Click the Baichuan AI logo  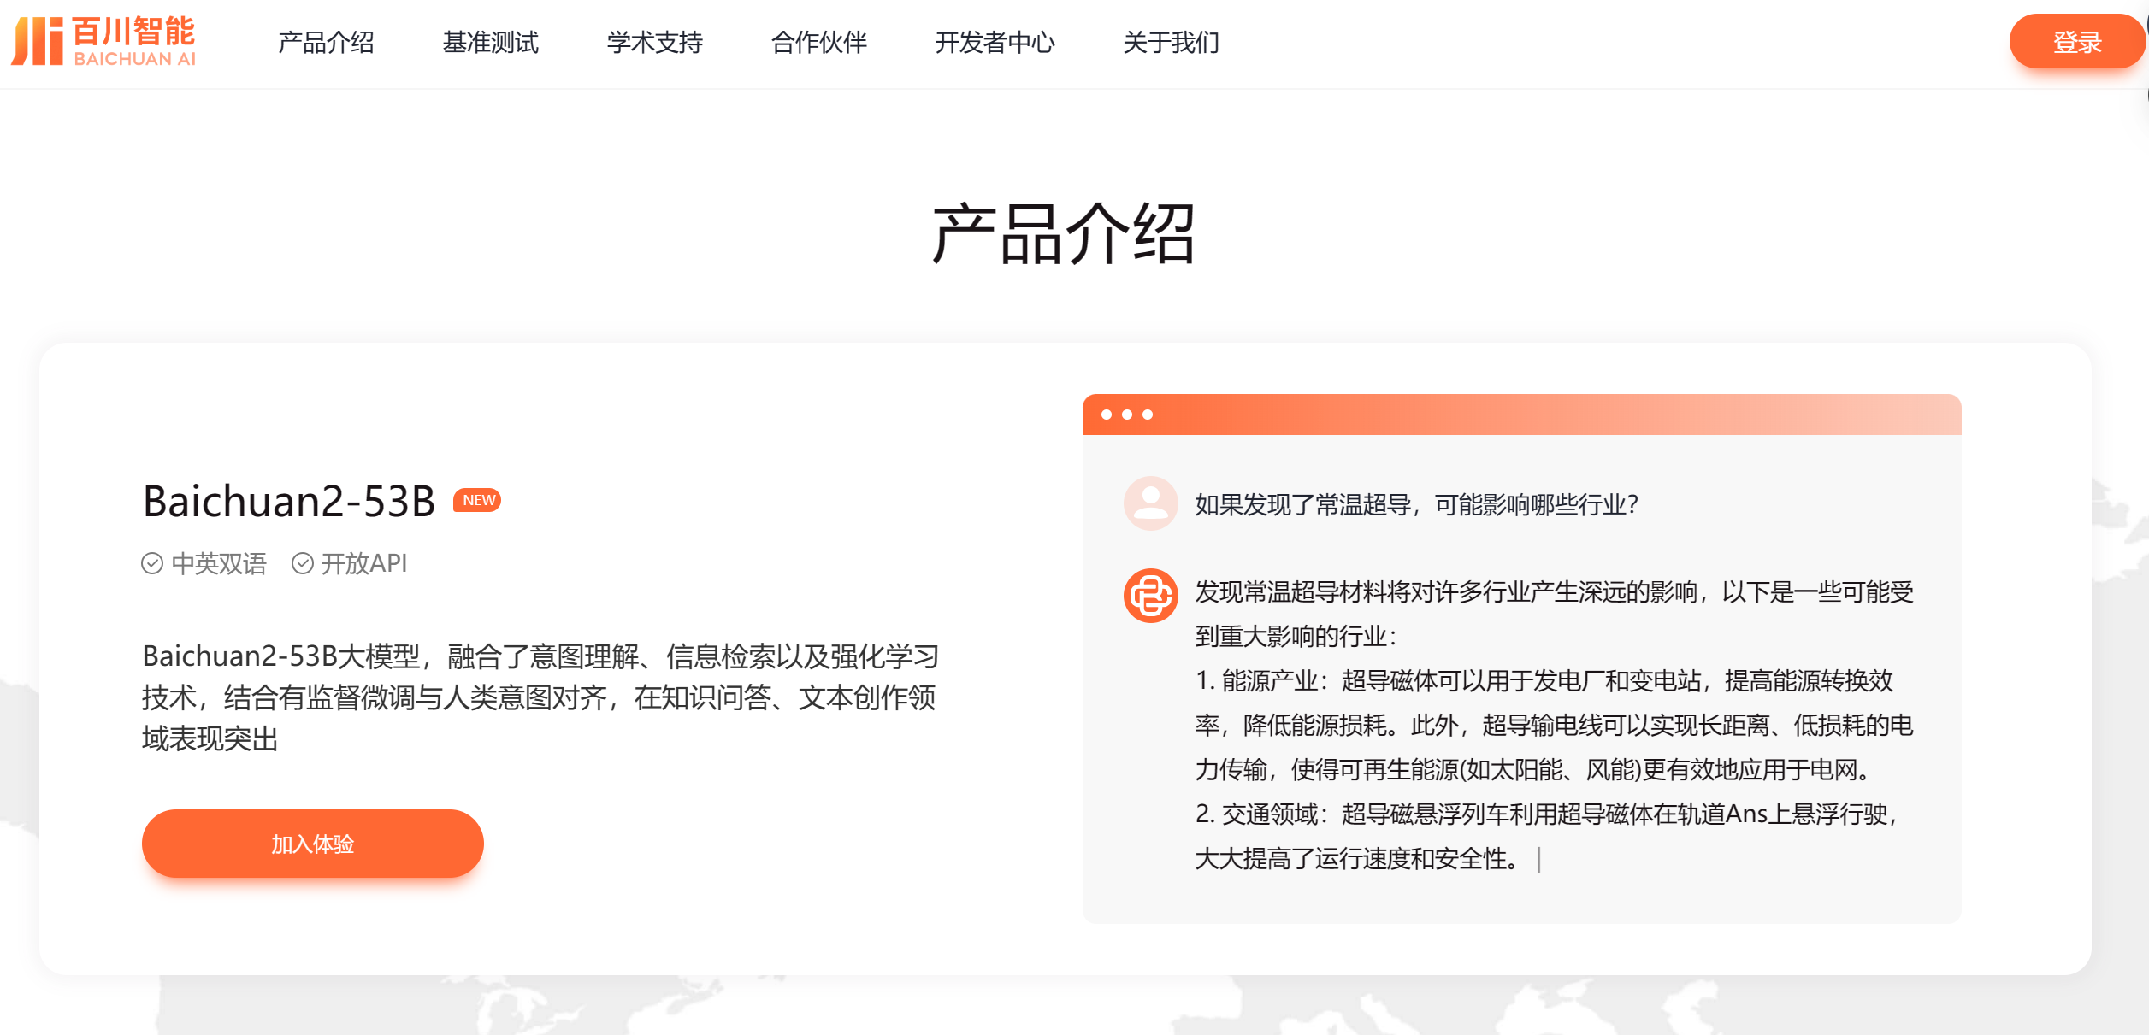point(103,41)
